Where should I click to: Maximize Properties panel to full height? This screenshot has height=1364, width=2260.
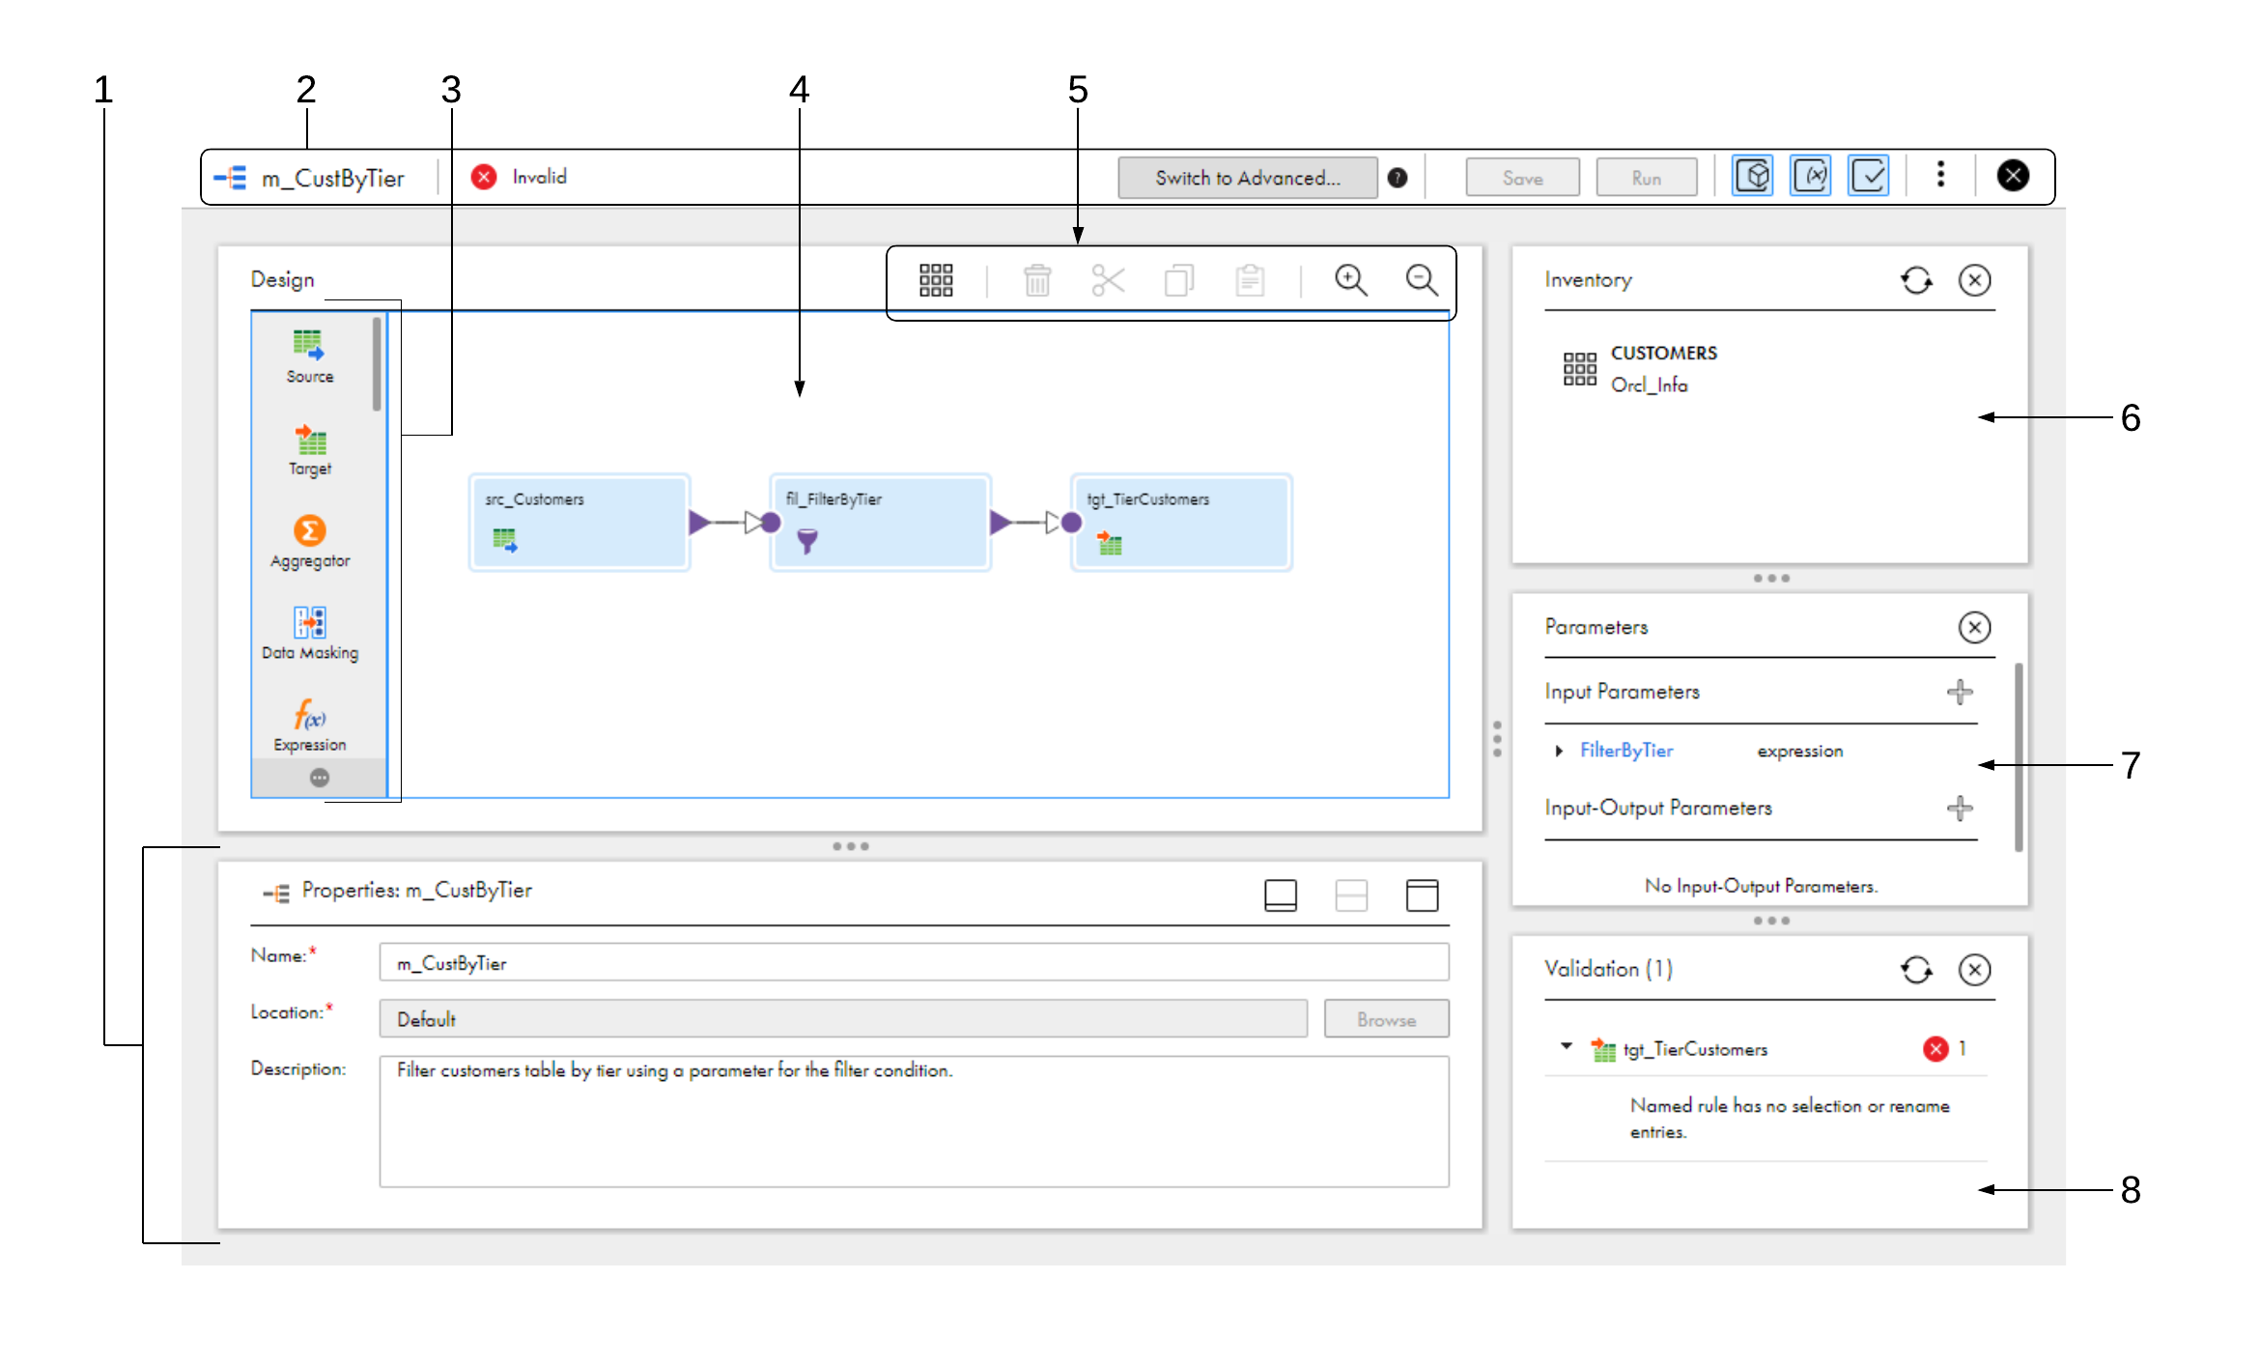[x=1421, y=895]
